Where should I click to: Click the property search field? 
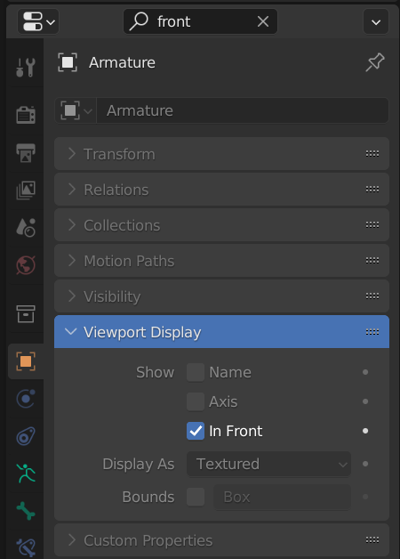pos(200,21)
